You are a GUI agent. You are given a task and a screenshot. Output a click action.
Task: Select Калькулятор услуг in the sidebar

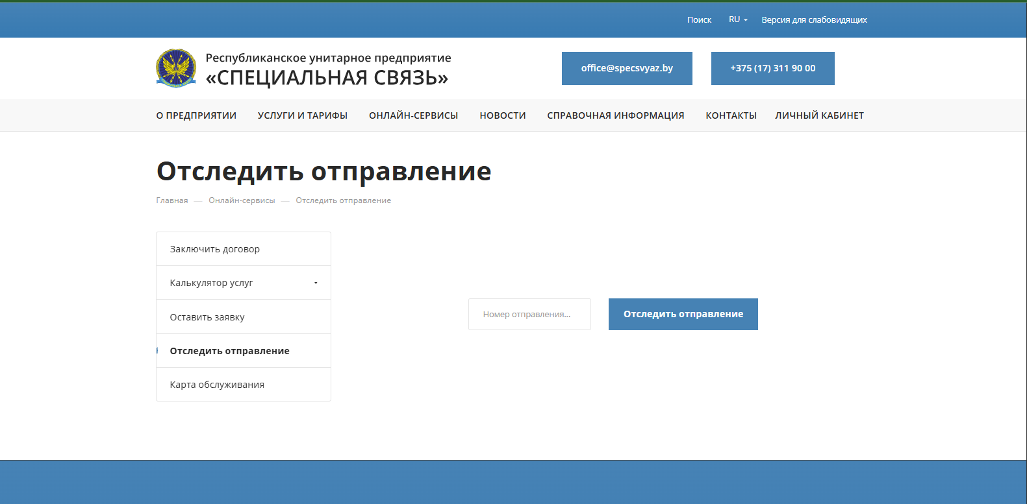[244, 283]
